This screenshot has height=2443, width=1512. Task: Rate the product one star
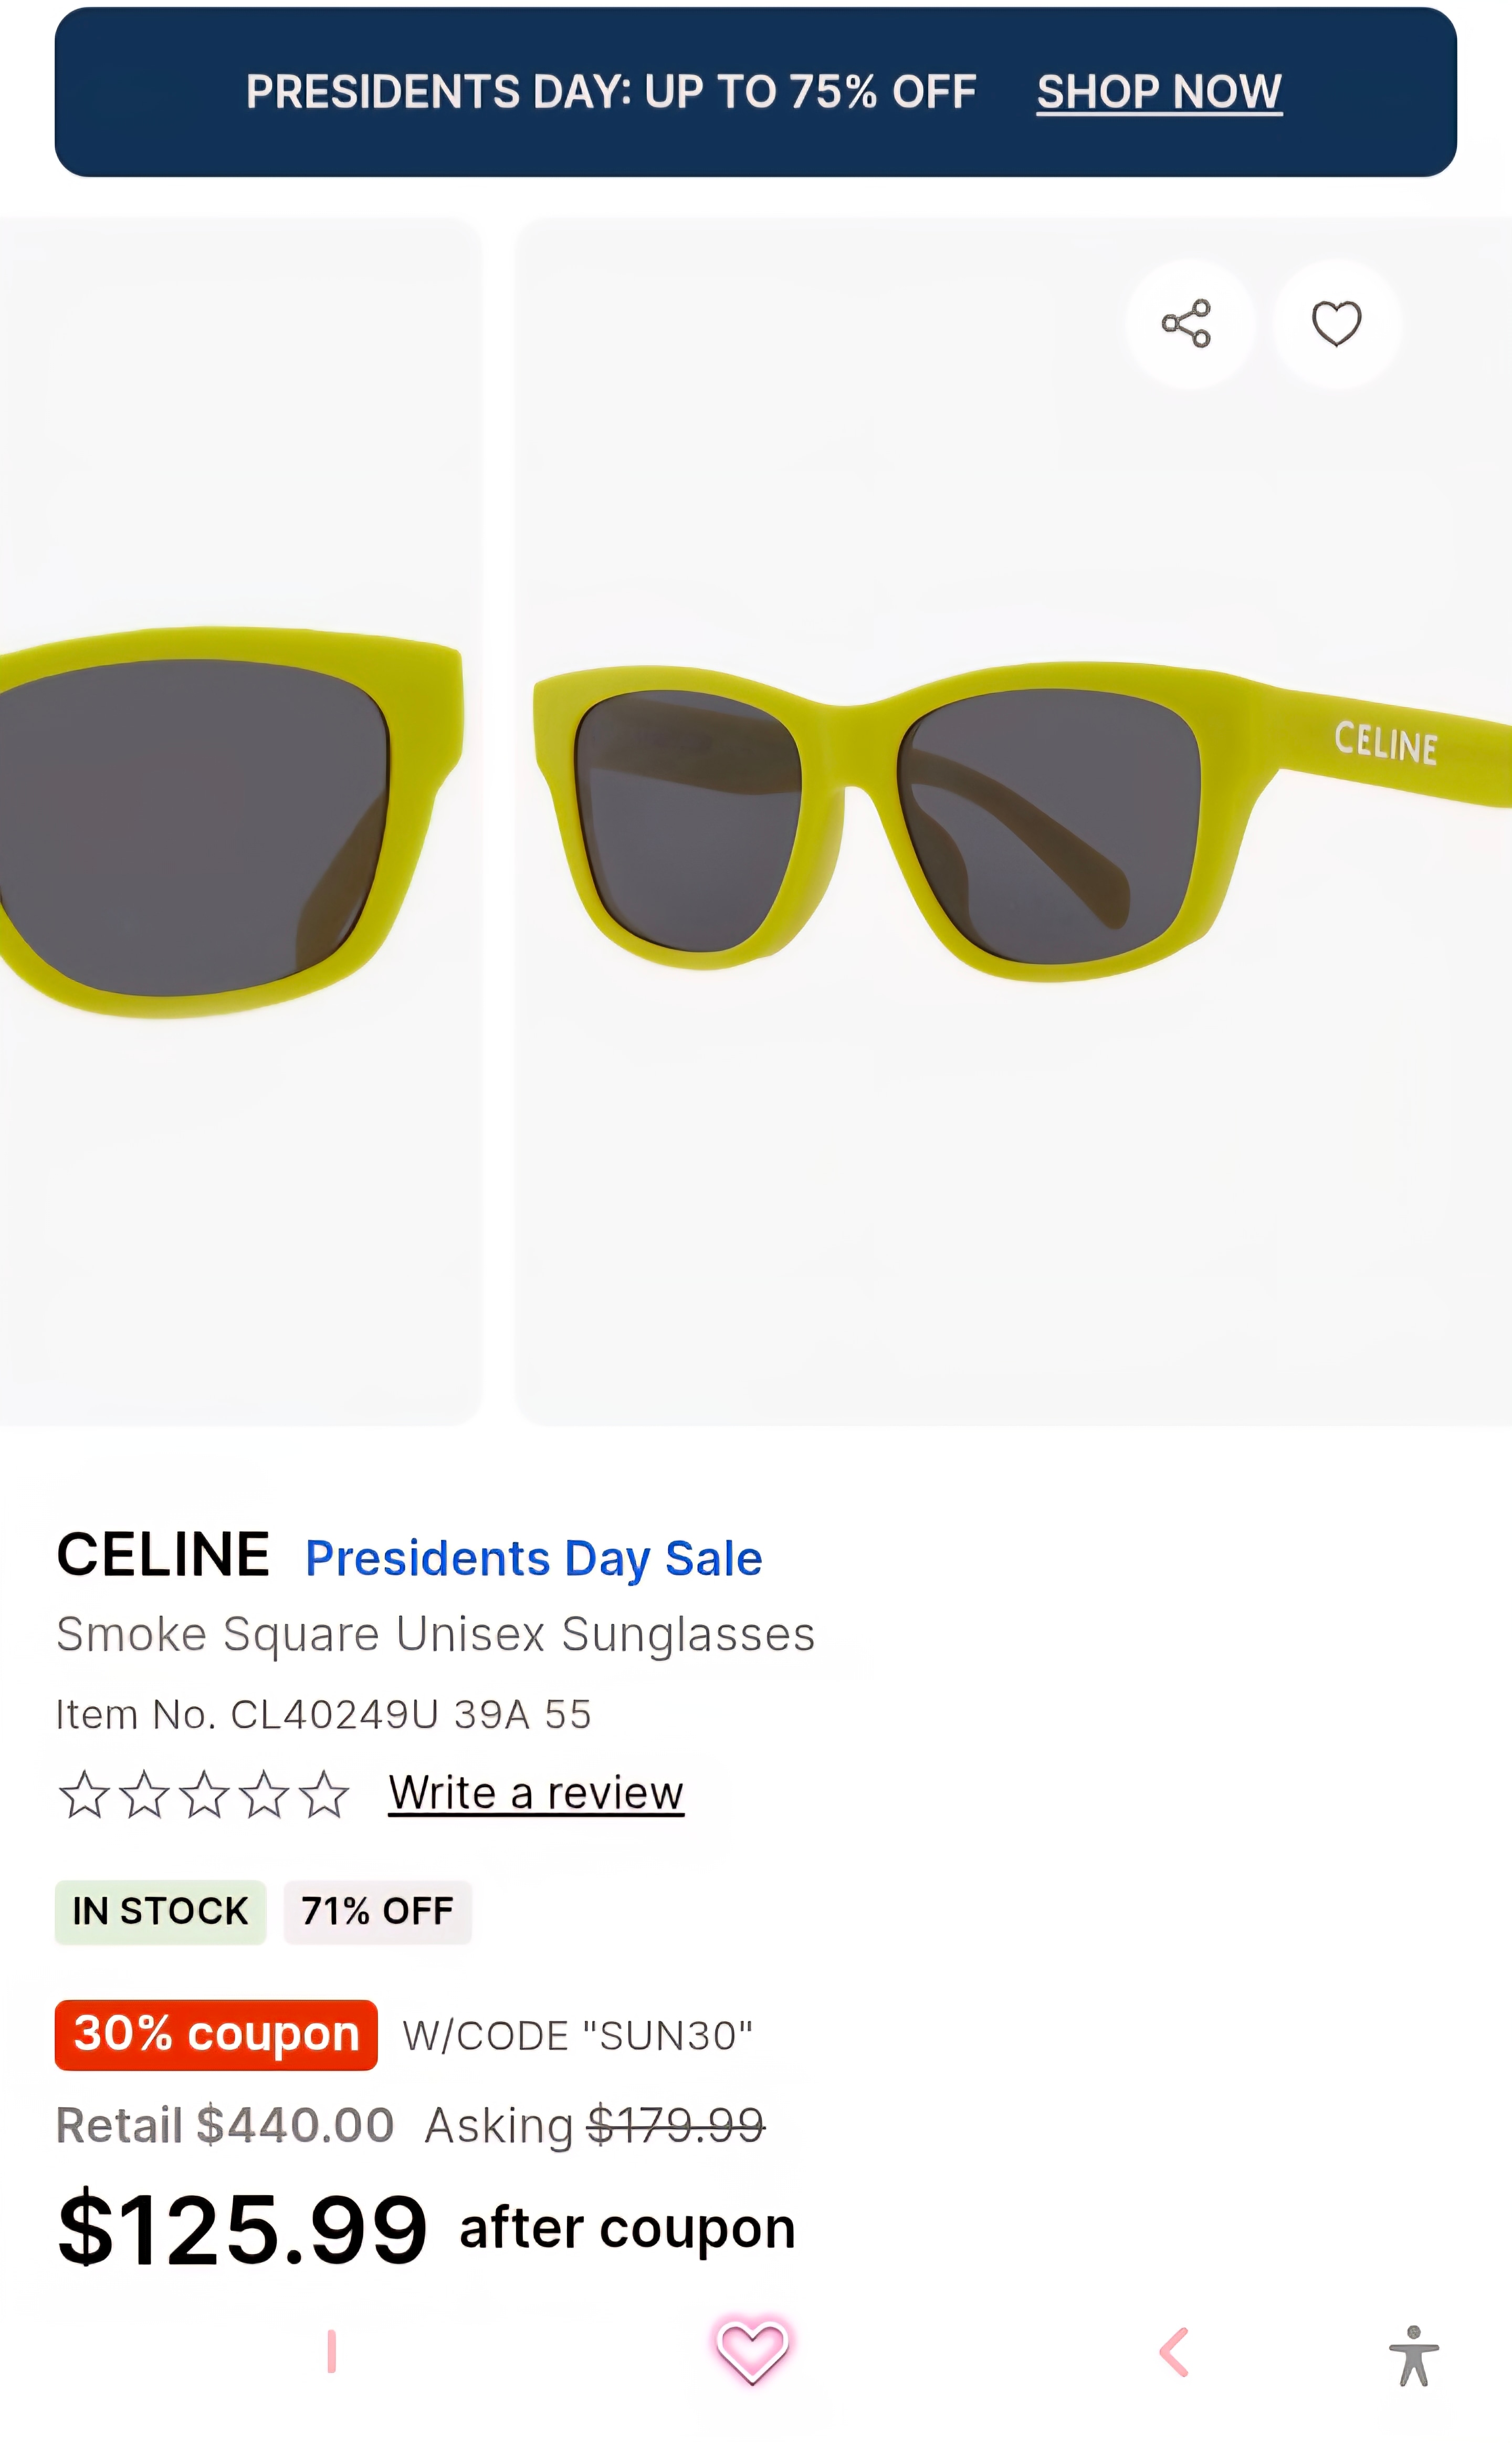84,1794
